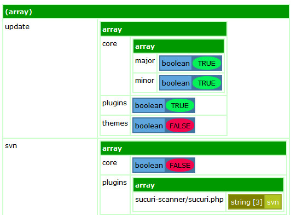The width and height of the screenshot is (291, 215).
Task: Select the 'svn' key label
Action: (x=11, y=146)
